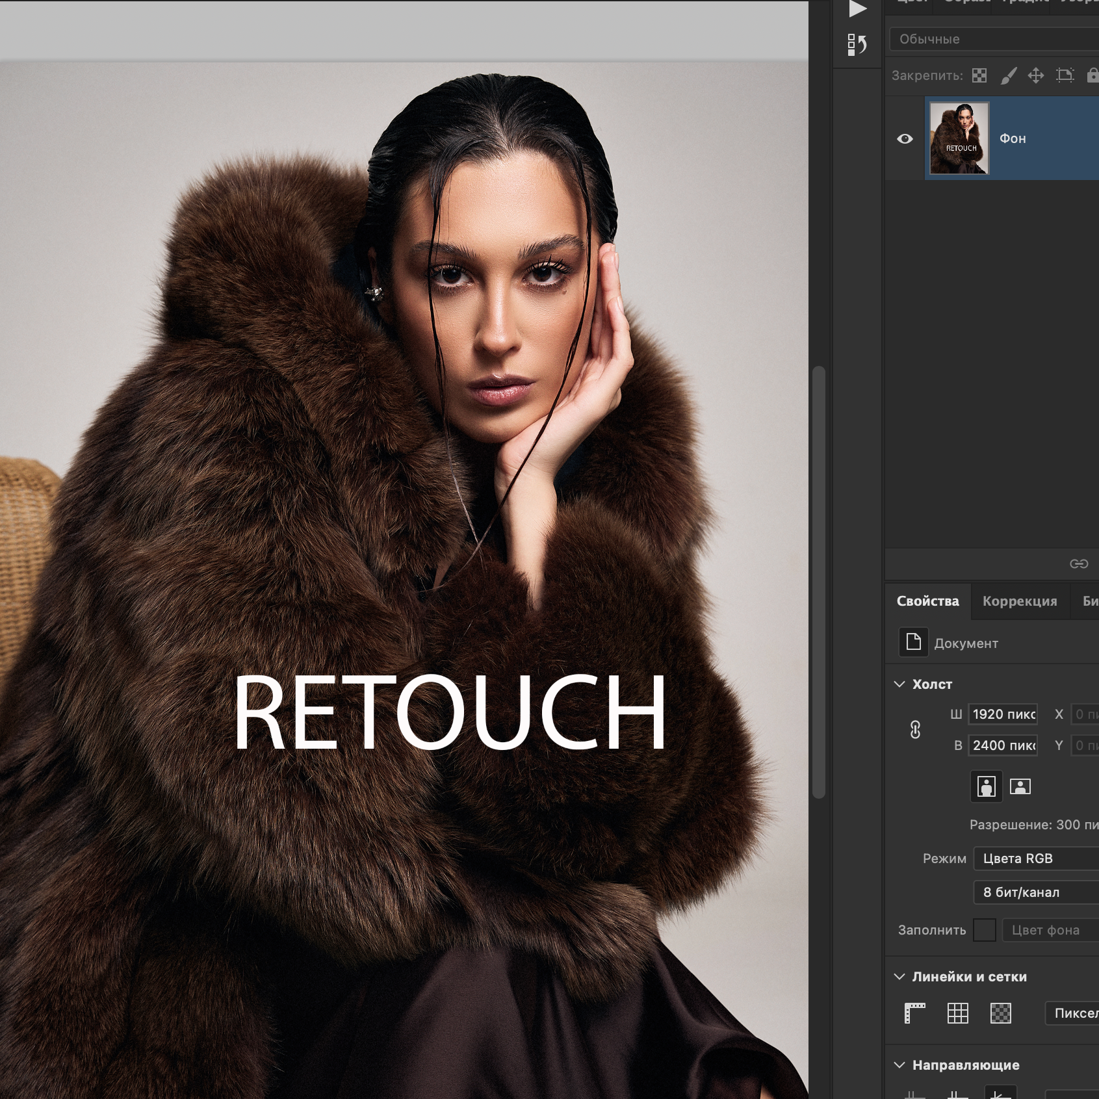The width and height of the screenshot is (1099, 1099).
Task: Switch canvas to landscape orientation
Action: [x=1020, y=786]
